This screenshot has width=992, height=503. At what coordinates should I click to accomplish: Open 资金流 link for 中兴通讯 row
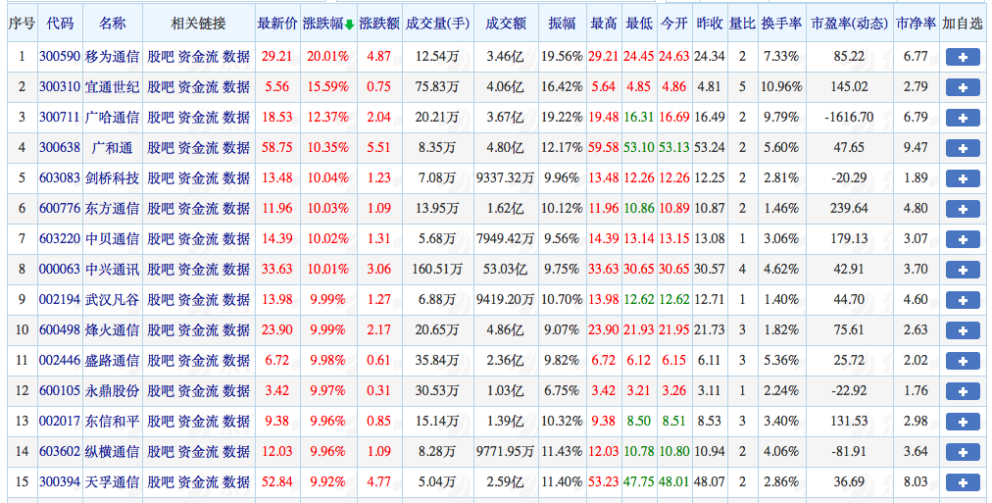click(x=198, y=270)
